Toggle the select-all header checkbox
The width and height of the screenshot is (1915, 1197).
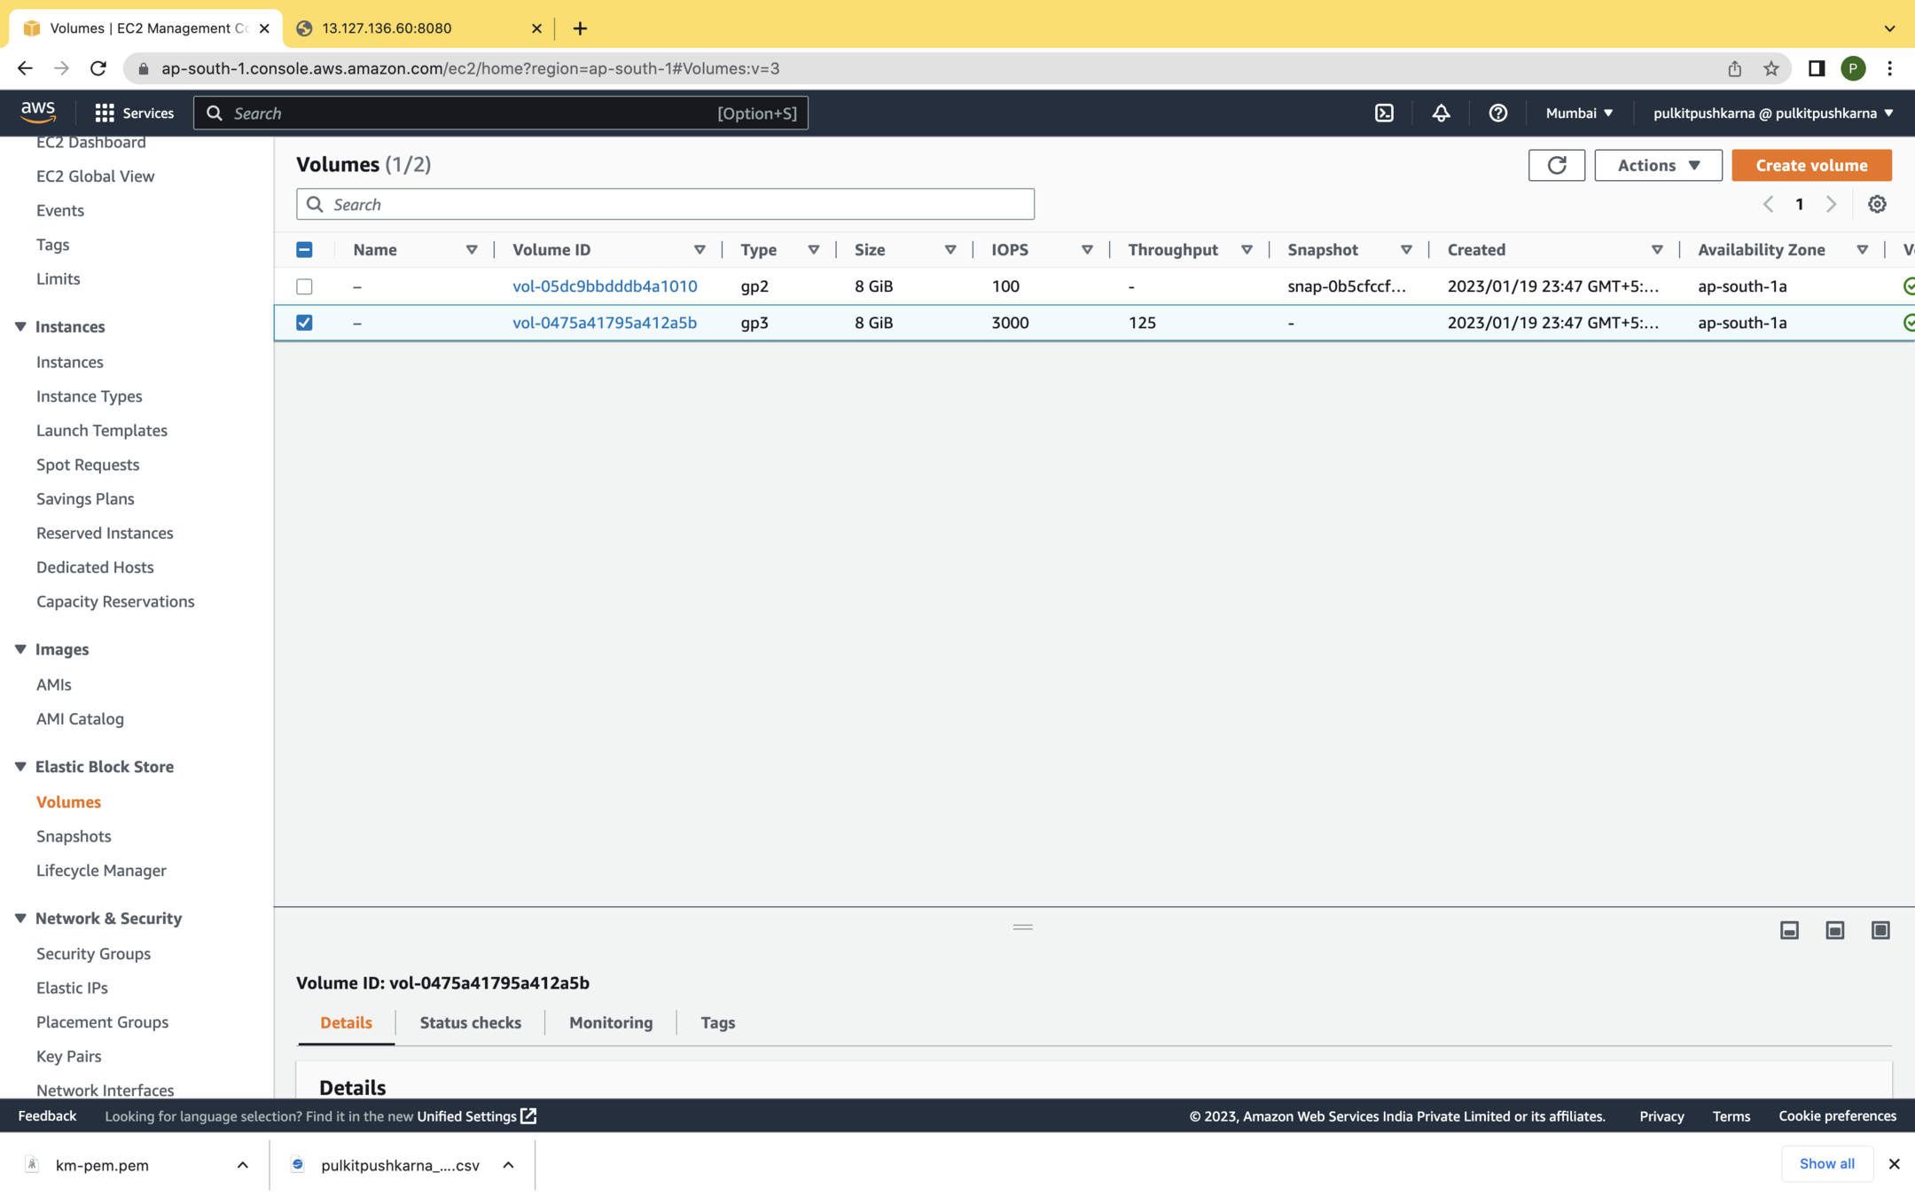tap(304, 250)
